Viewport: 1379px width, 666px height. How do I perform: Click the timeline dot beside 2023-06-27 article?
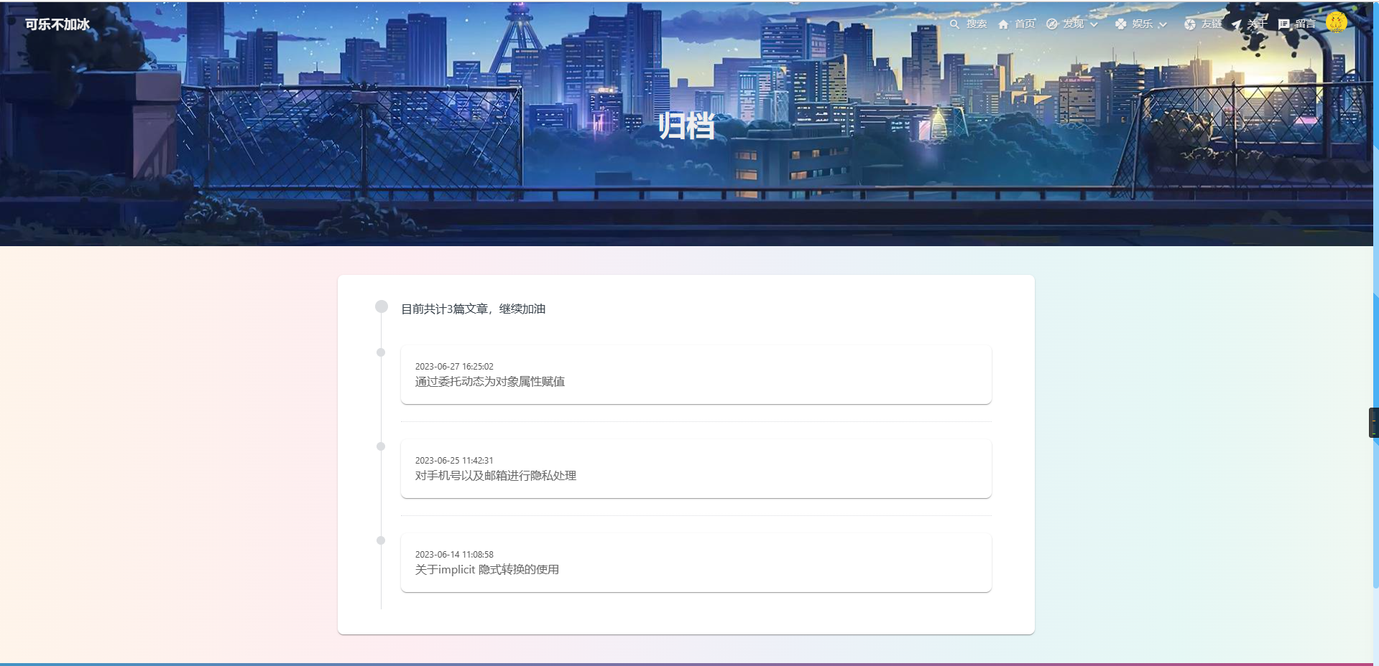coord(381,352)
